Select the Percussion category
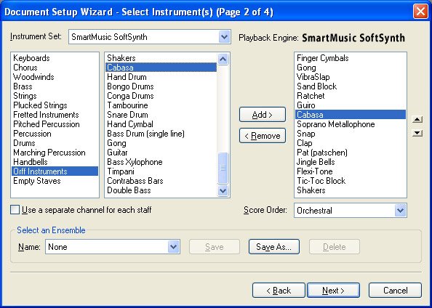The image size is (432, 308). pyautogui.click(x=55, y=134)
